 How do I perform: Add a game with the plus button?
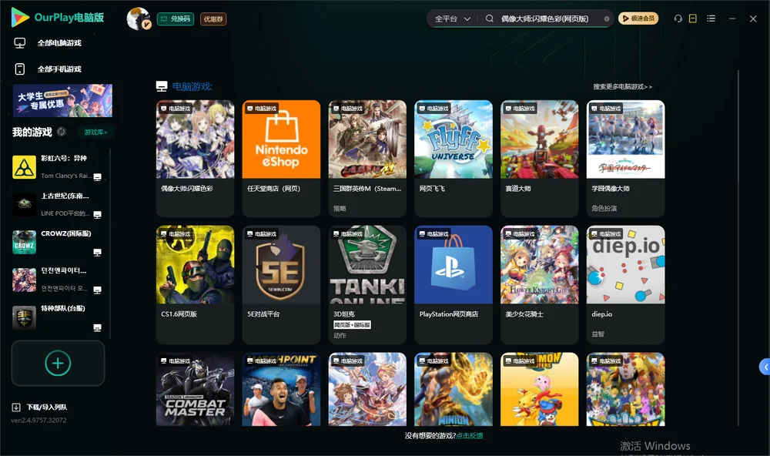[58, 363]
